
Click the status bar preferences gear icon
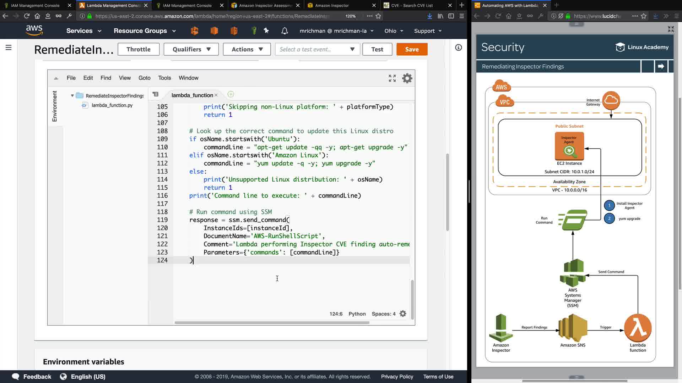tap(403, 314)
